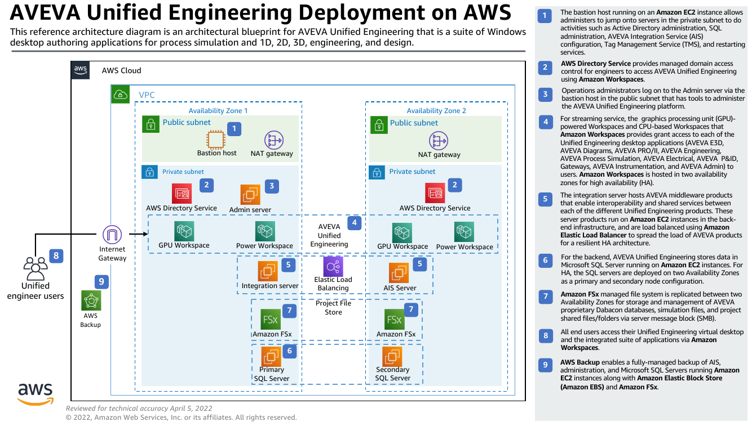Click 'Reviewed for technical accuracy April 5, 2022' footer
The image size is (752, 422).
pyautogui.click(x=139, y=408)
